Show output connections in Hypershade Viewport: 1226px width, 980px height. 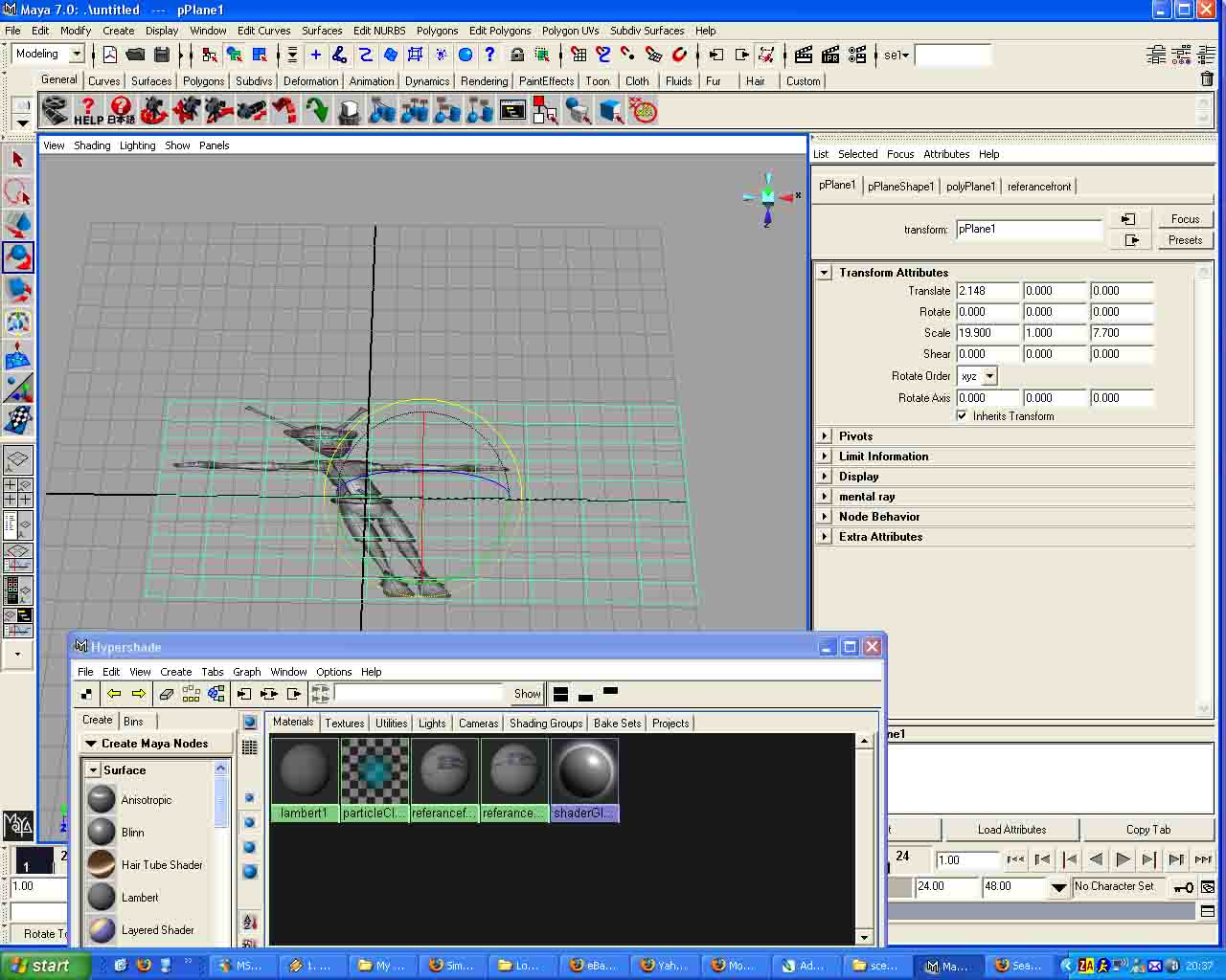pyautogui.click(x=294, y=694)
